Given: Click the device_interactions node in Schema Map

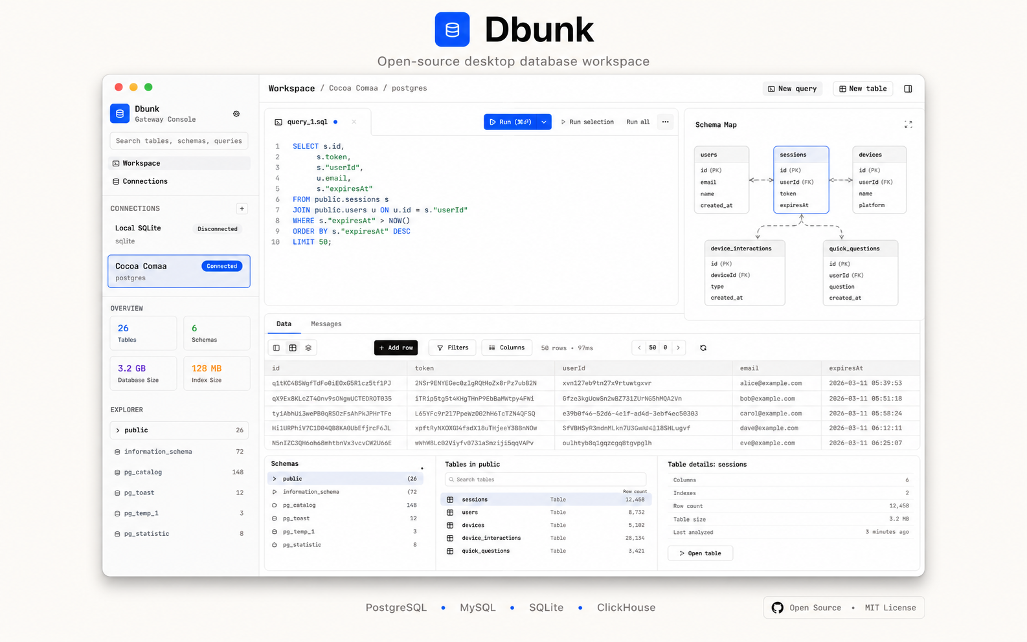Looking at the screenshot, I should pyautogui.click(x=745, y=273).
